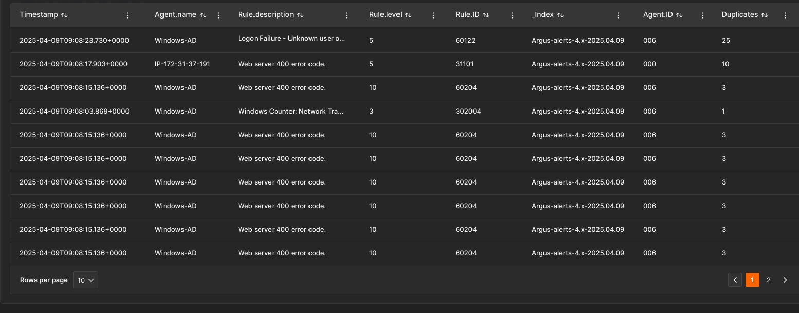Click Duplicates value 1

tap(723, 111)
